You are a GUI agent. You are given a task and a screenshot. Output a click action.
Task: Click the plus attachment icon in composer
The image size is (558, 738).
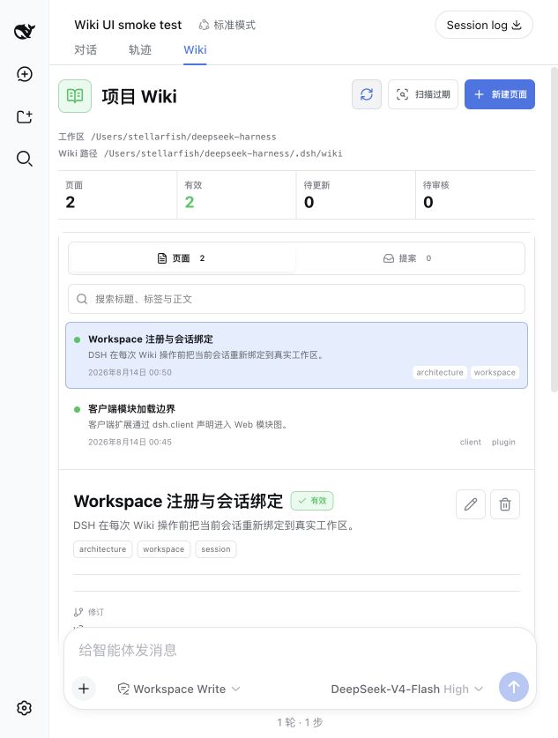pyautogui.click(x=84, y=689)
